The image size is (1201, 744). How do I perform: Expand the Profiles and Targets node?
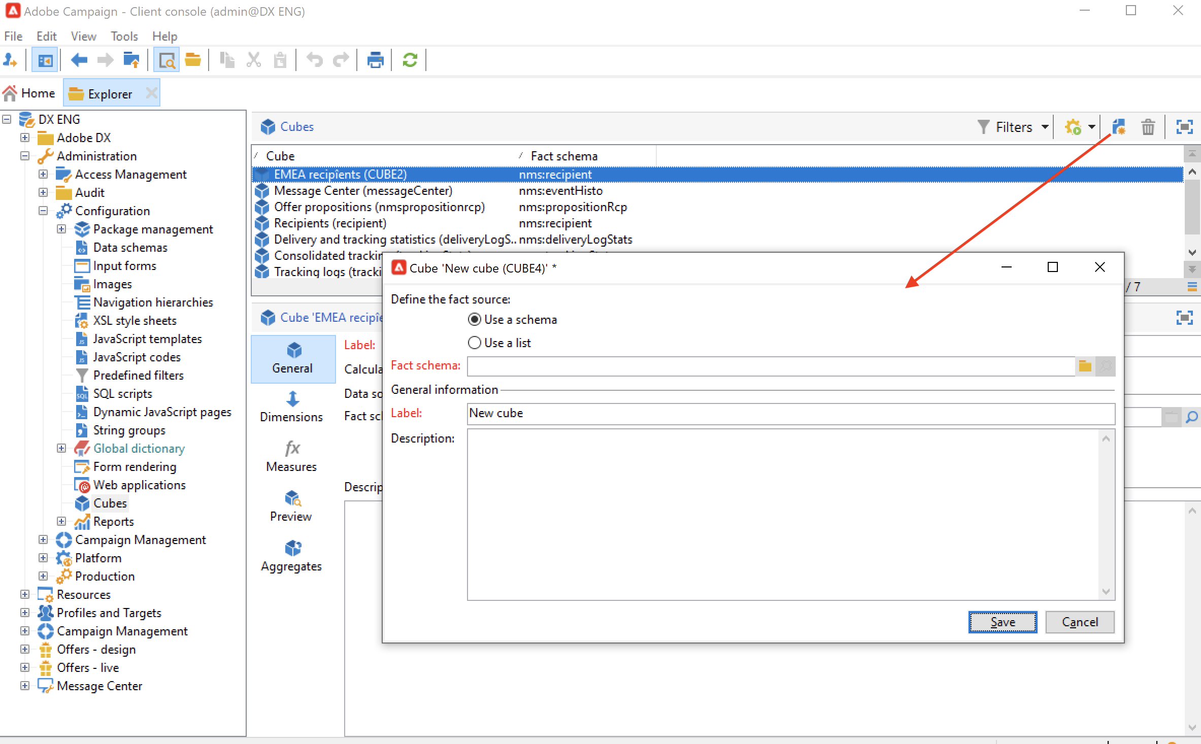click(25, 613)
